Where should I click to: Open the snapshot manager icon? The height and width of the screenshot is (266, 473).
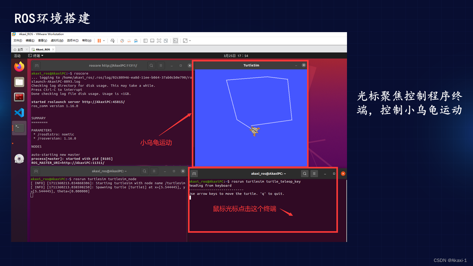coord(136,41)
